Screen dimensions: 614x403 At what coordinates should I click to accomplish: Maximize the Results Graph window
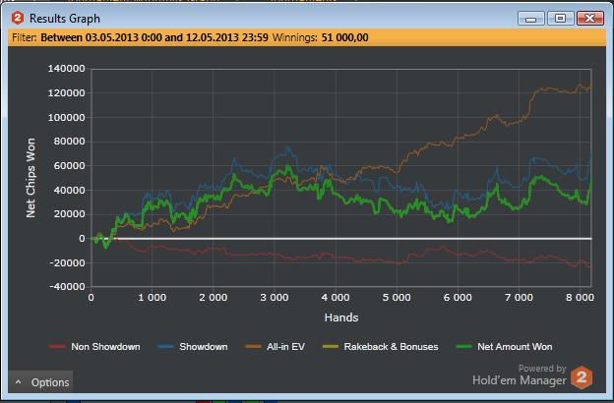click(560, 19)
